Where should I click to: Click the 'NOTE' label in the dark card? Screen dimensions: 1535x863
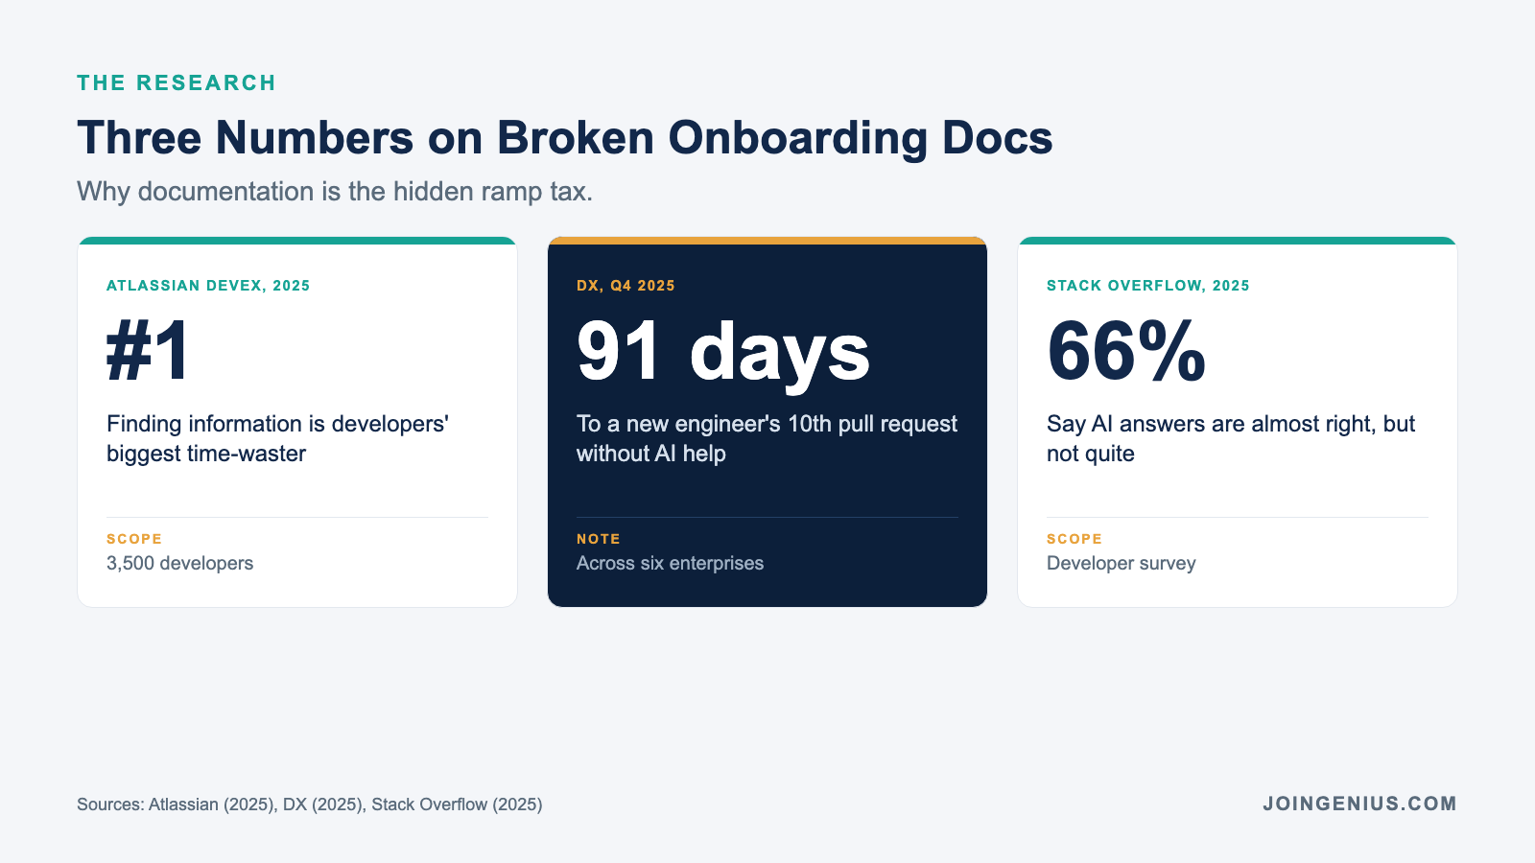599,539
